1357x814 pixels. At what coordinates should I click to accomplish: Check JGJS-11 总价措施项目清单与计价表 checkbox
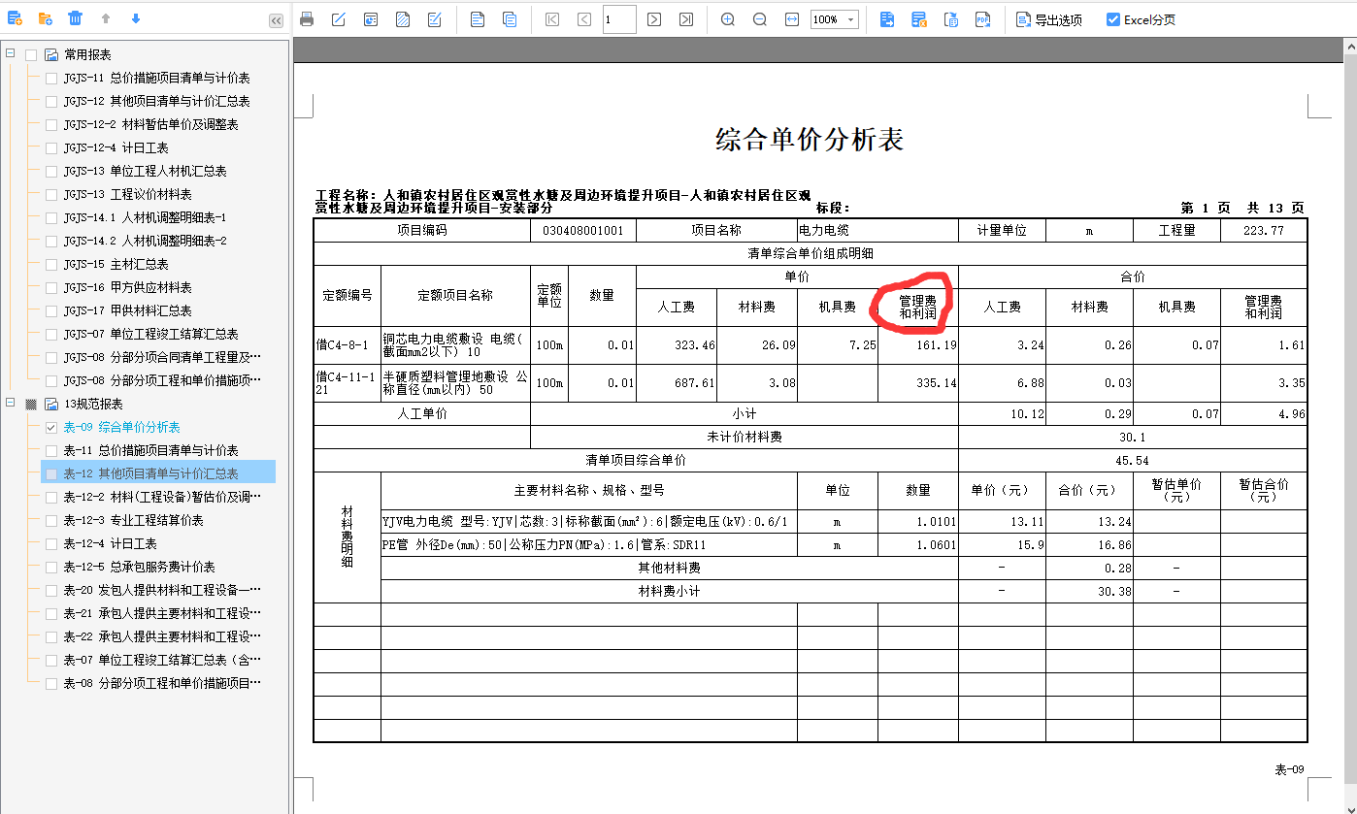[x=51, y=79]
